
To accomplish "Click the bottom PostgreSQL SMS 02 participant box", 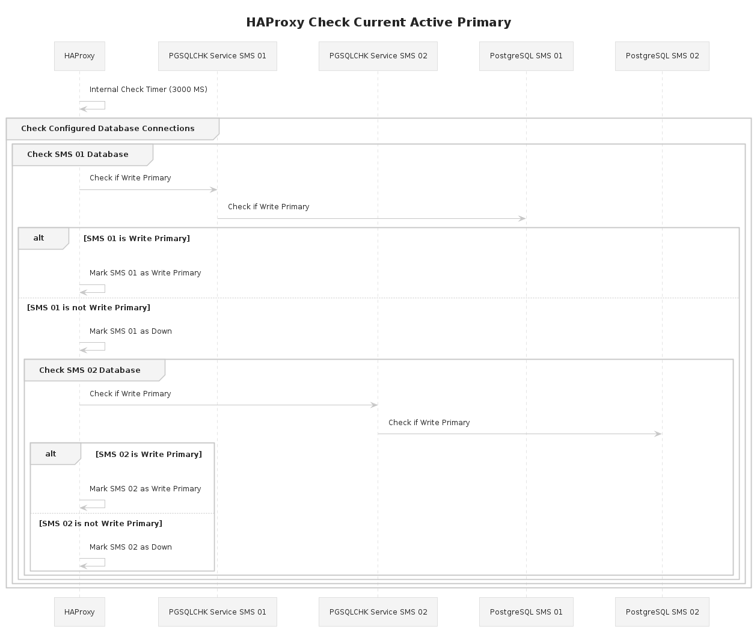I will click(x=662, y=612).
